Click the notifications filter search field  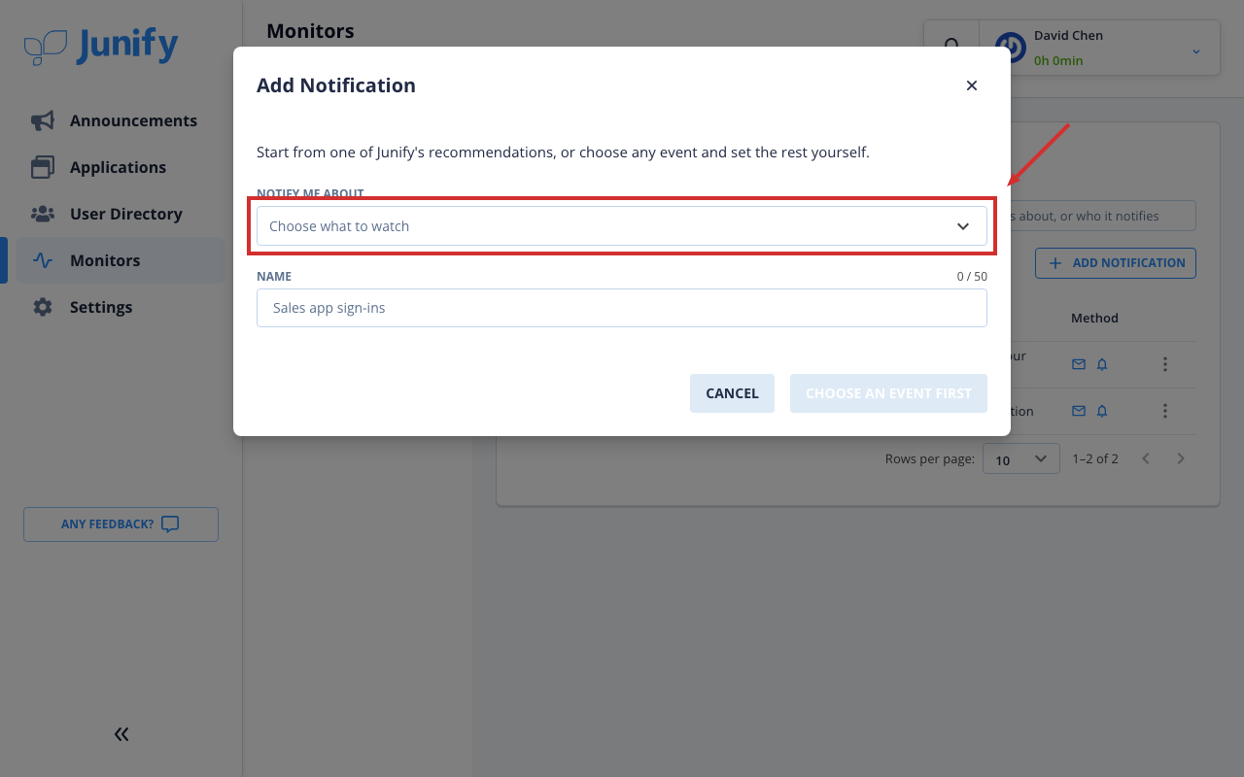point(1101,216)
